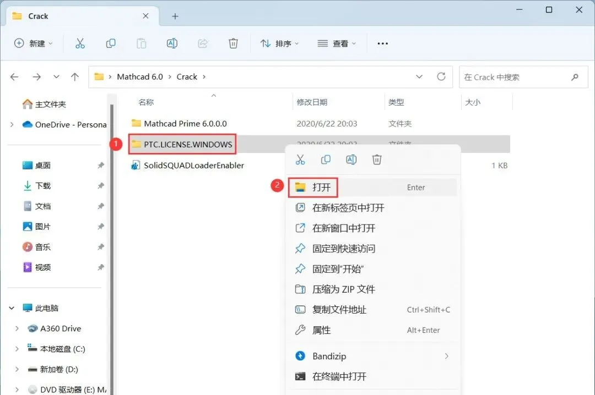Choose 在新窗口中打开 in context menu
Screen dimensions: 595x395
(372, 228)
